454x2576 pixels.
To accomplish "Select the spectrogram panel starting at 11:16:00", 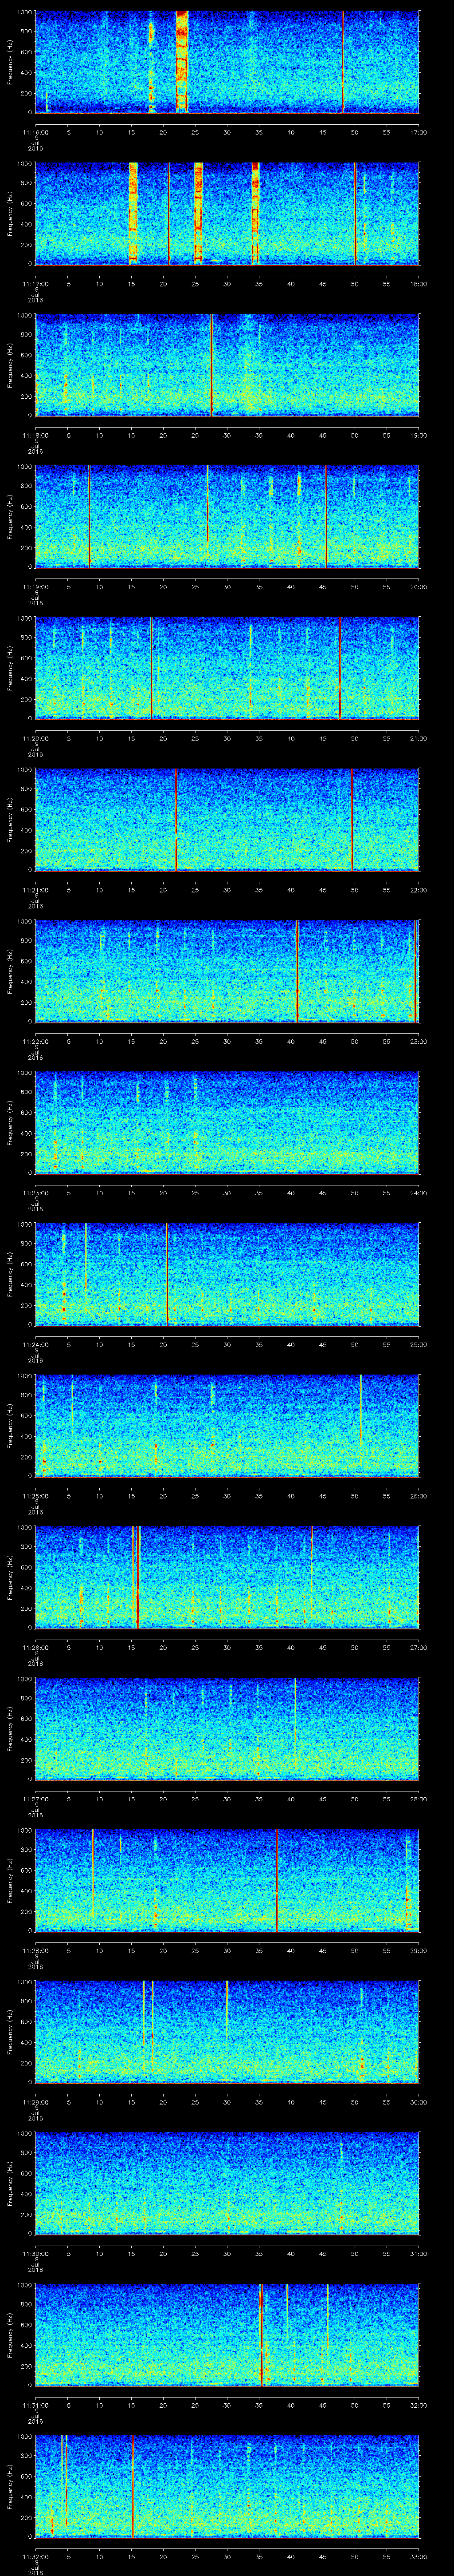I will tap(227, 62).
